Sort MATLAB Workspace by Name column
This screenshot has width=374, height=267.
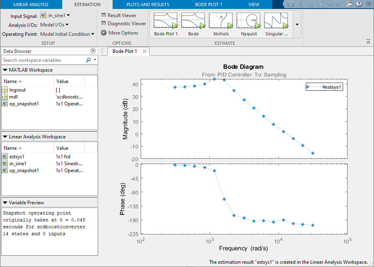pos(28,81)
